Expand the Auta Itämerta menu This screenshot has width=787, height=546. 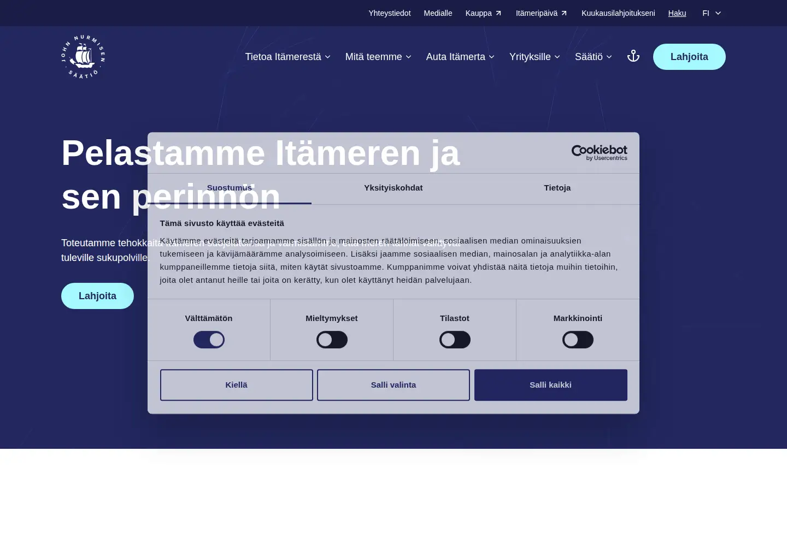point(460,57)
